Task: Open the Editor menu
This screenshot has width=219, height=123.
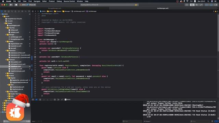Action: [44, 1]
